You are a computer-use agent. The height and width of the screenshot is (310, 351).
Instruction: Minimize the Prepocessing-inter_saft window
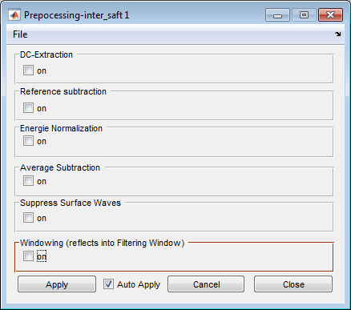(x=277, y=15)
